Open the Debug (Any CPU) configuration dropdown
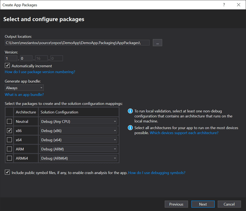 coord(79,122)
